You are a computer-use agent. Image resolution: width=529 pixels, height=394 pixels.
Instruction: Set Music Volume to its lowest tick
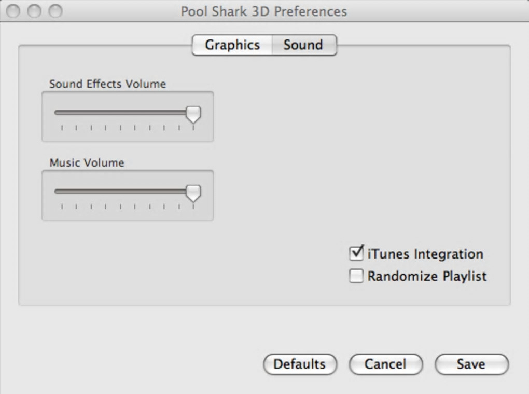point(62,191)
